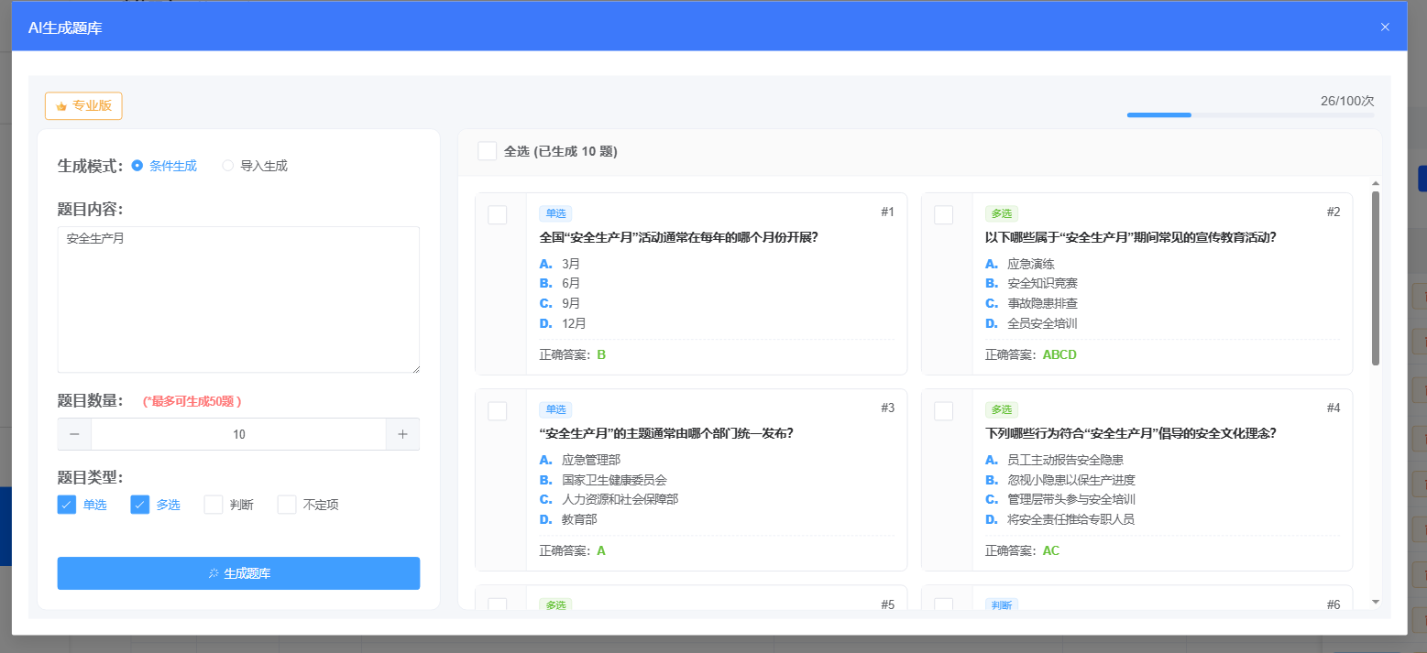Image resolution: width=1427 pixels, height=653 pixels.
Task: Click question #2 title about 宣传教育活动
Action: coord(1131,237)
